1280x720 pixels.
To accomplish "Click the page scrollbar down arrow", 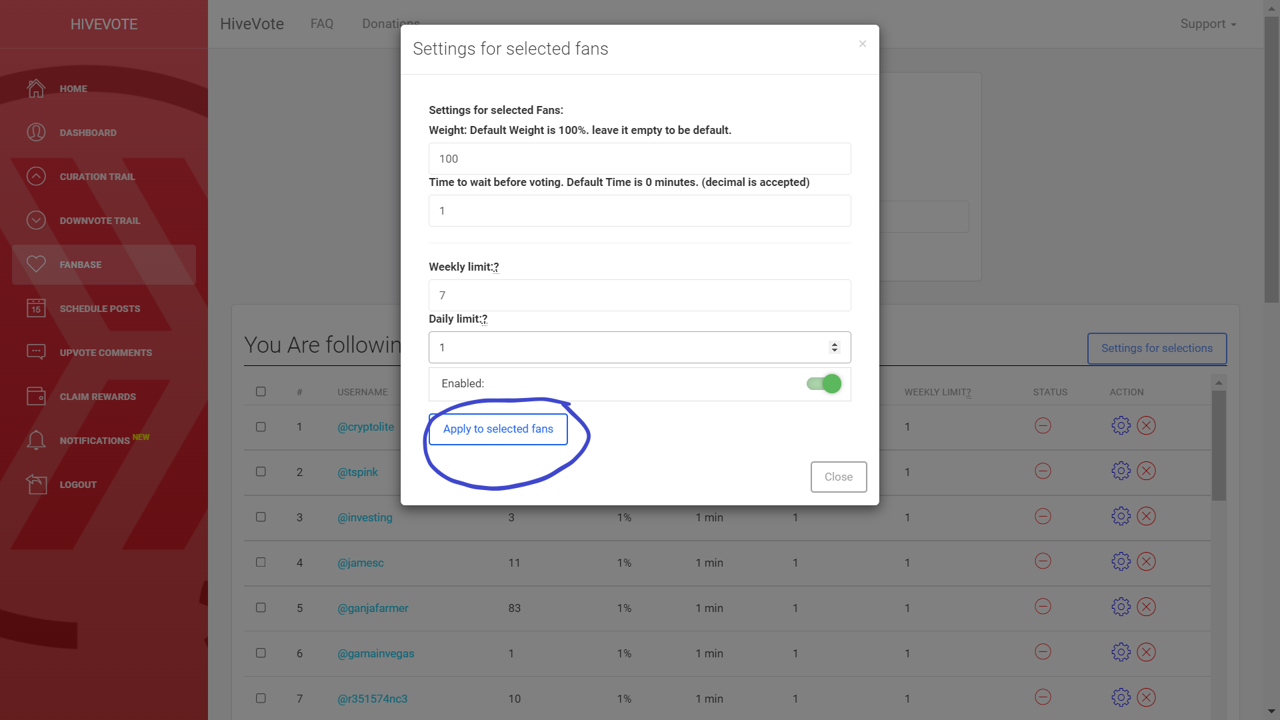I will pyautogui.click(x=1272, y=711).
